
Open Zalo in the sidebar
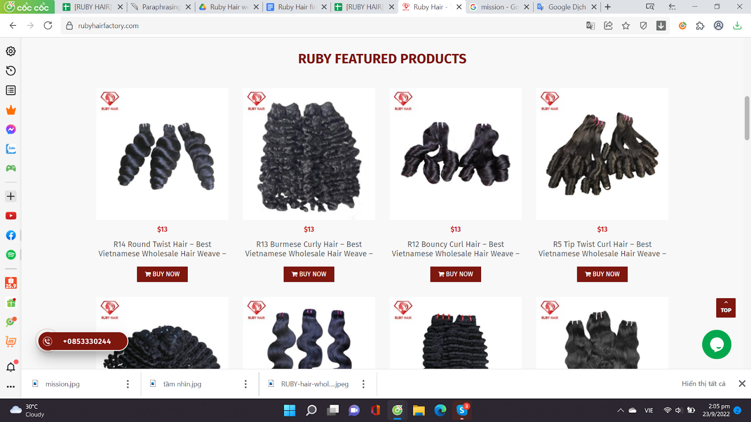pos(11,149)
